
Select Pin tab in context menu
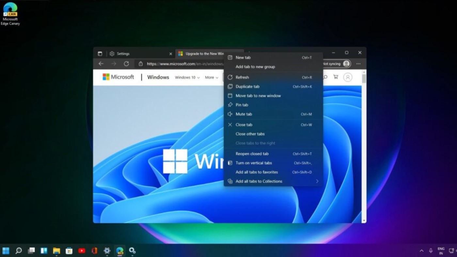(x=273, y=105)
